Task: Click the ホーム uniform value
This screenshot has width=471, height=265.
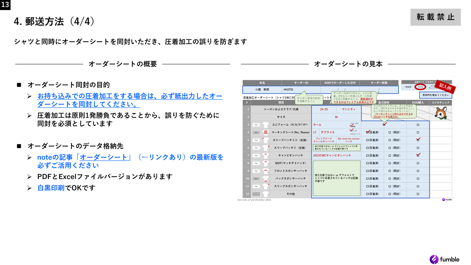Action: 317,125
